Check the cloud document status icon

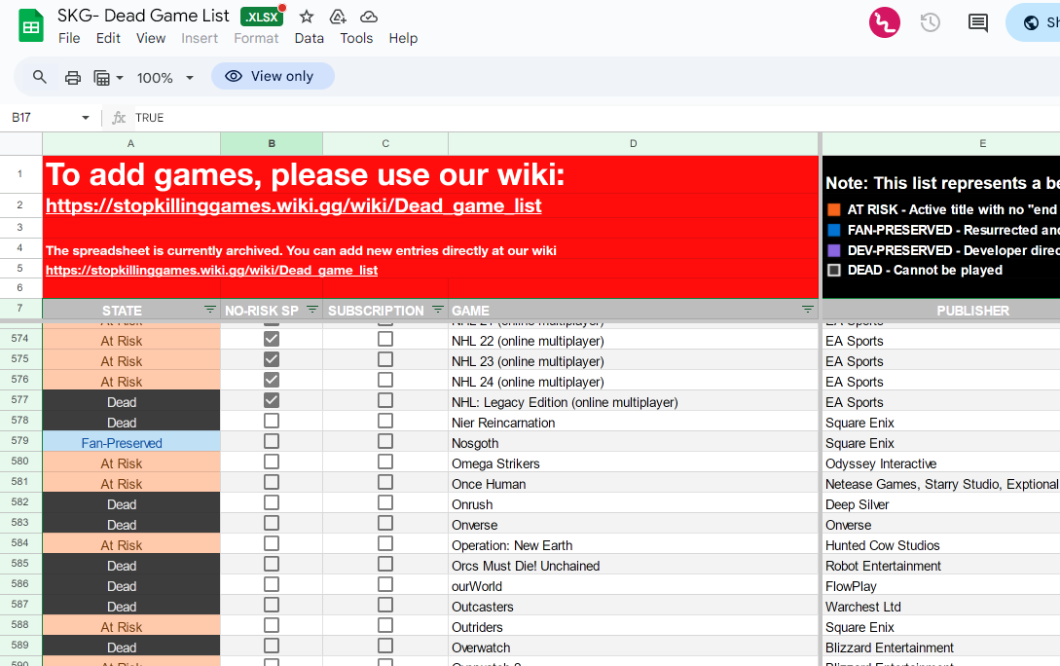coord(369,17)
